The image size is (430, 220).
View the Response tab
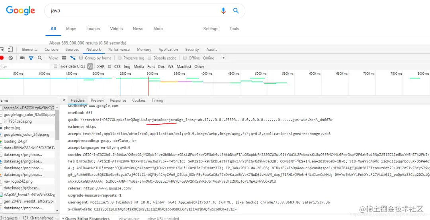pyautogui.click(x=118, y=100)
